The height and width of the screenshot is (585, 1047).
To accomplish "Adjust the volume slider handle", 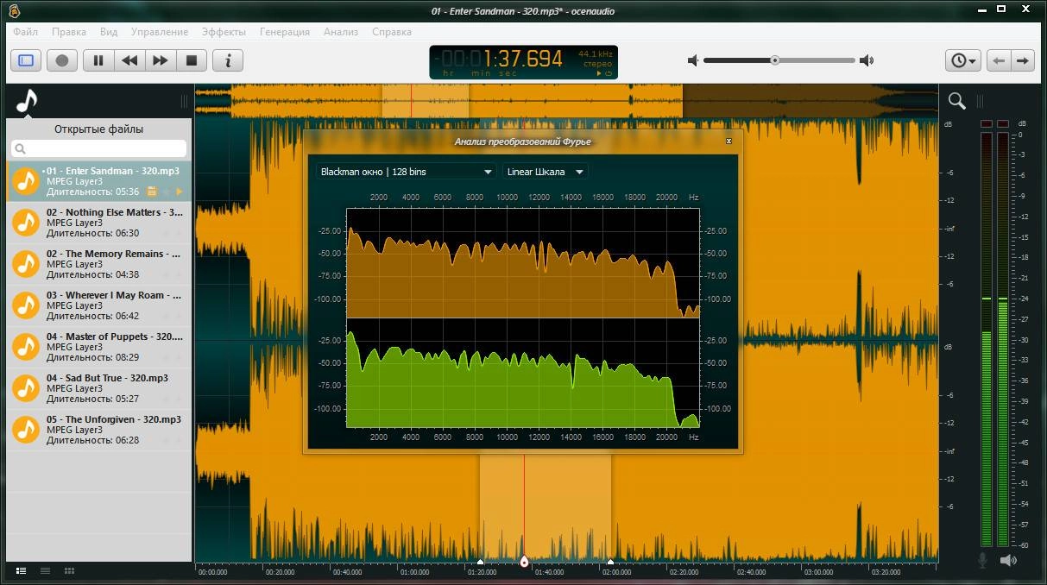I will pyautogui.click(x=775, y=60).
